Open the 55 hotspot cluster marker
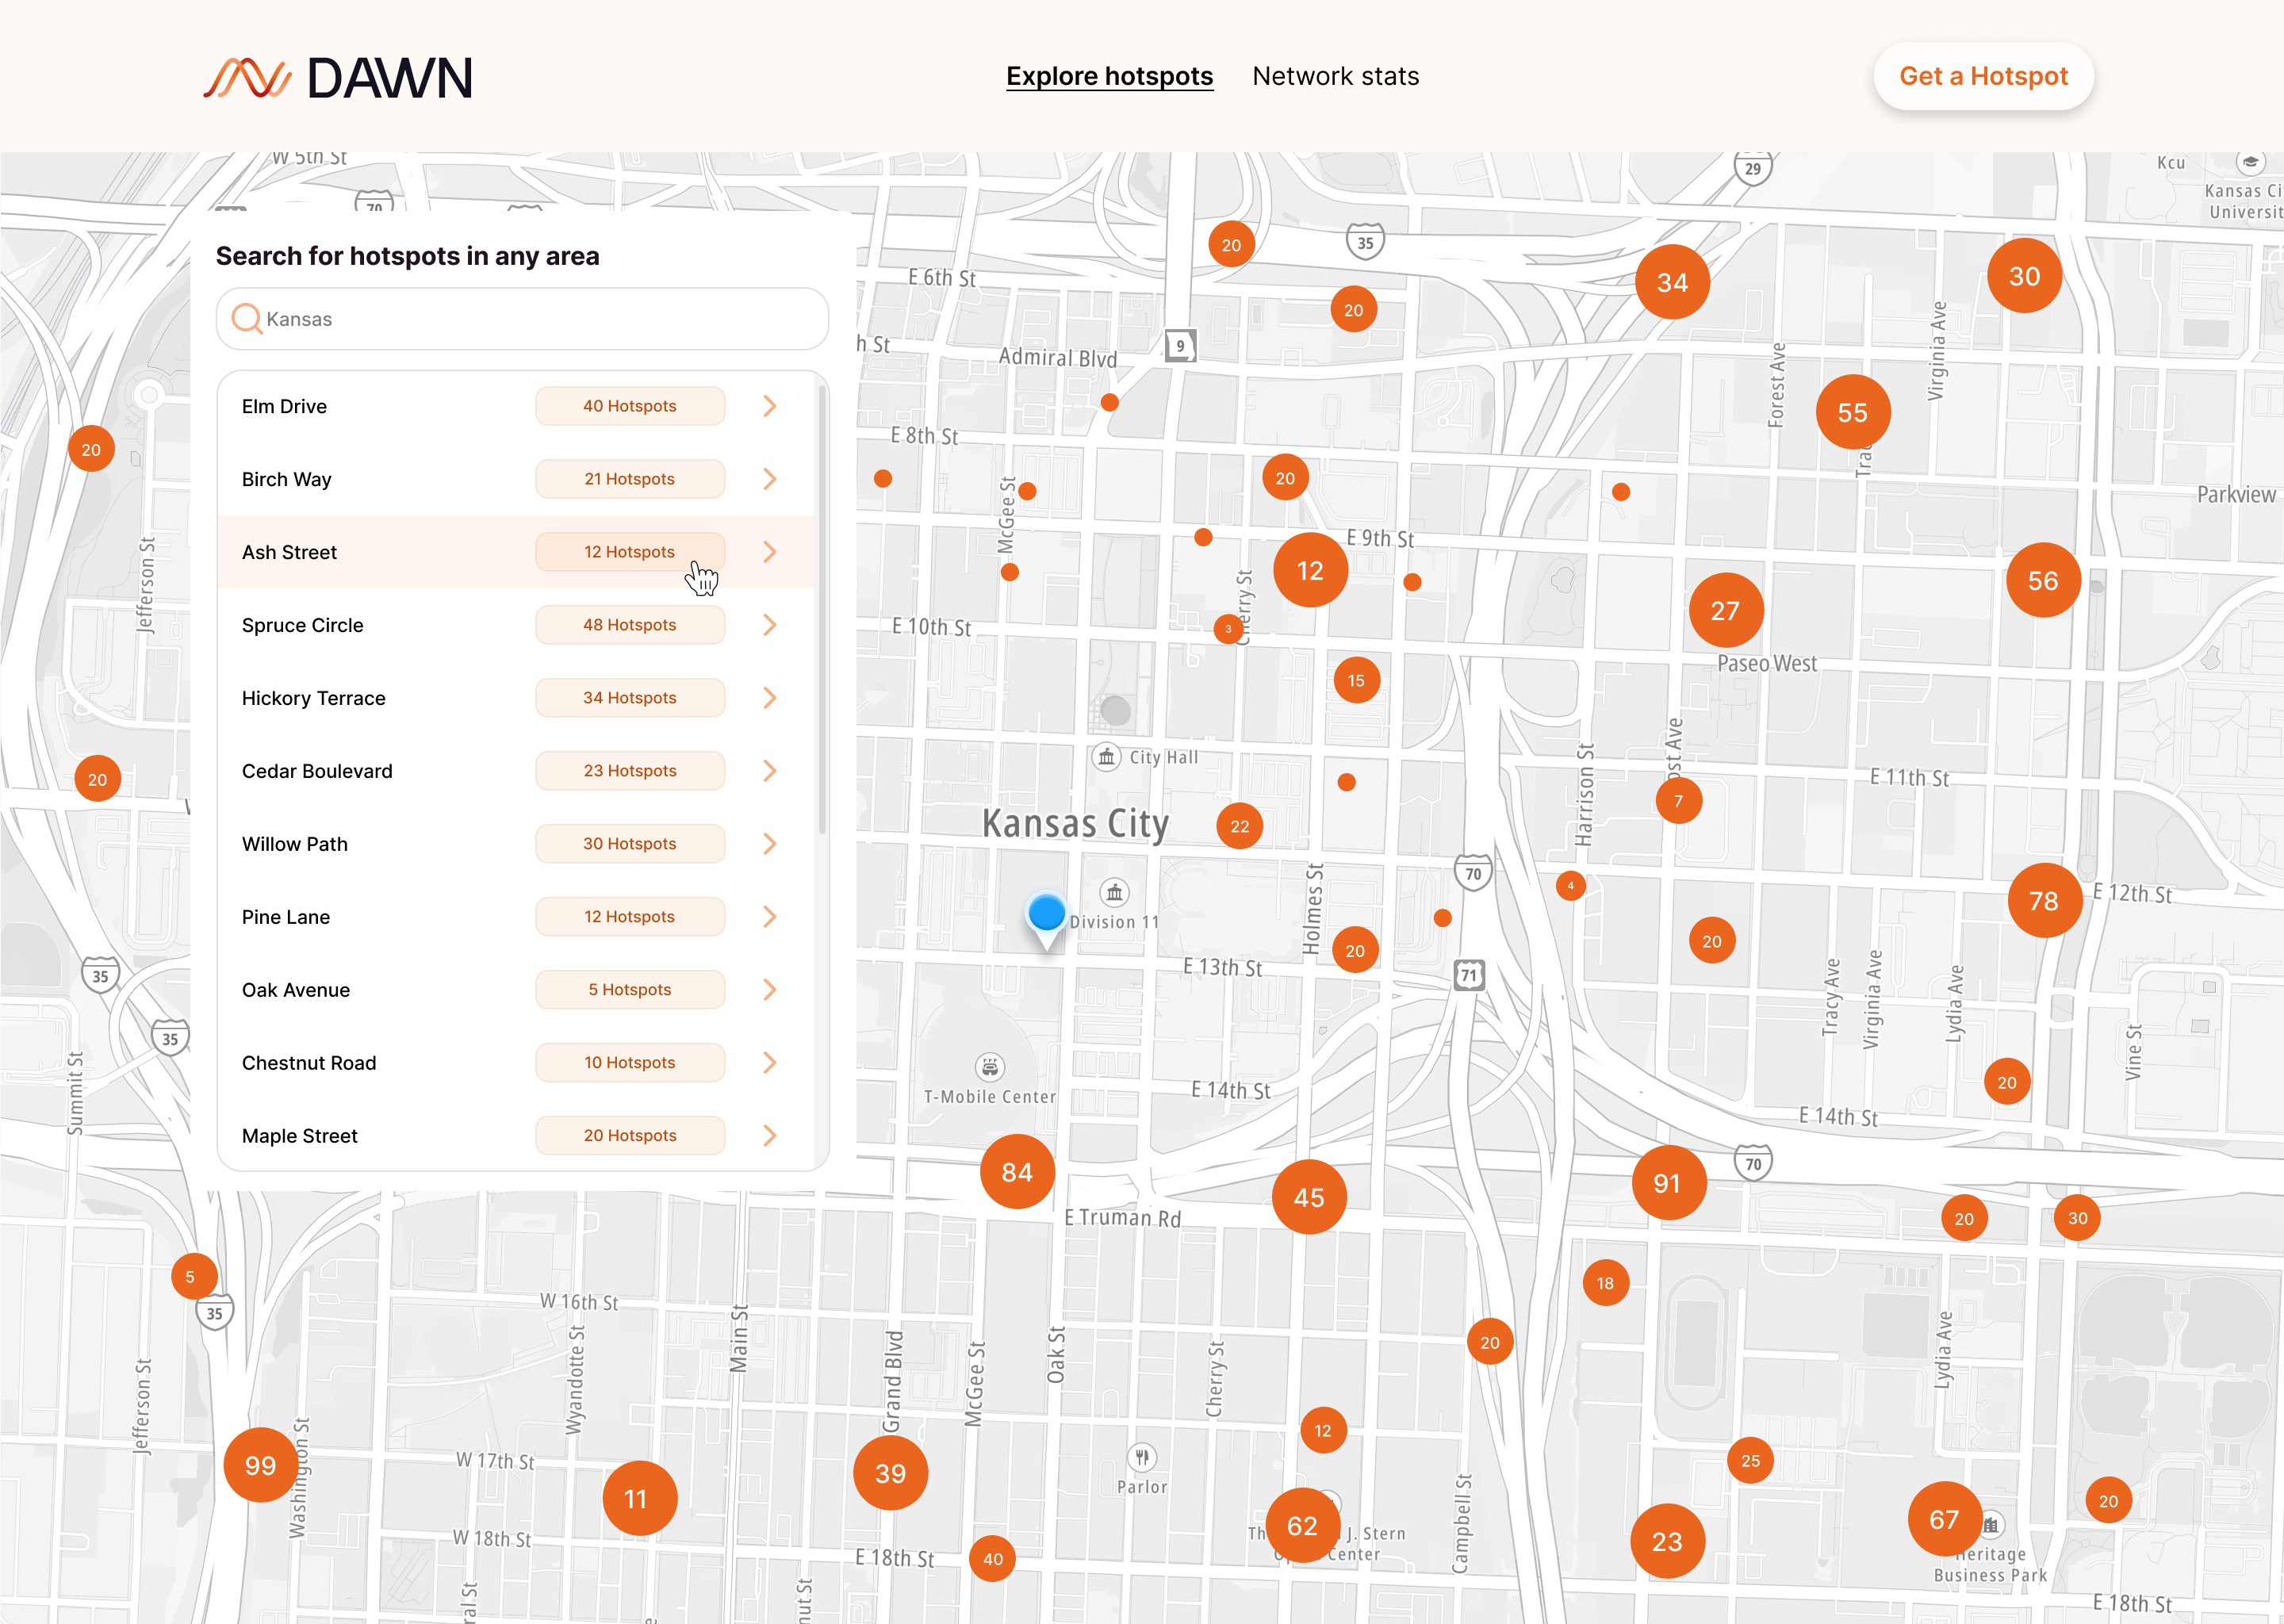Viewport: 2284px width, 1624px height. tap(1853, 412)
